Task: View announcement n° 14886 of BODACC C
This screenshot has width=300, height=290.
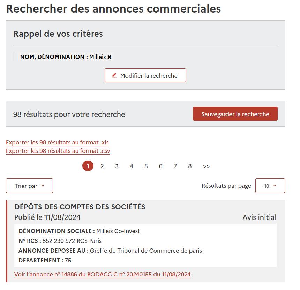Action: click(x=102, y=274)
